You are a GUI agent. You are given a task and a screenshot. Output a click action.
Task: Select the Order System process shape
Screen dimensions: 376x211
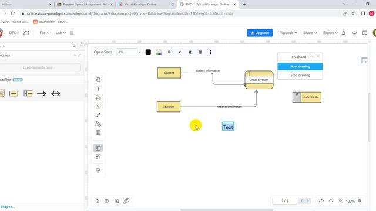(259, 80)
